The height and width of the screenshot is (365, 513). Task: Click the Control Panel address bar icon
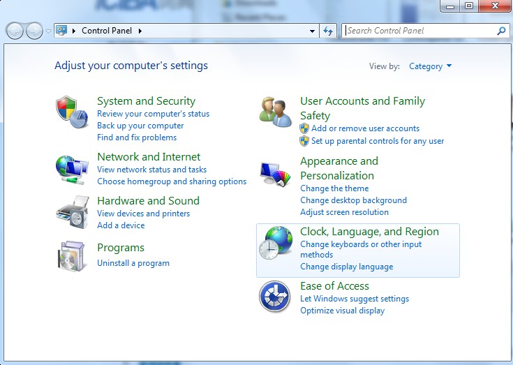[61, 31]
